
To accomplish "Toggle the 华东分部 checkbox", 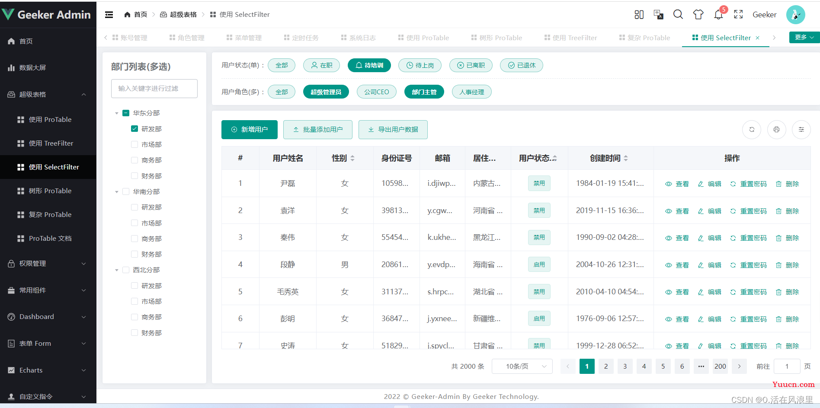I will pyautogui.click(x=126, y=113).
